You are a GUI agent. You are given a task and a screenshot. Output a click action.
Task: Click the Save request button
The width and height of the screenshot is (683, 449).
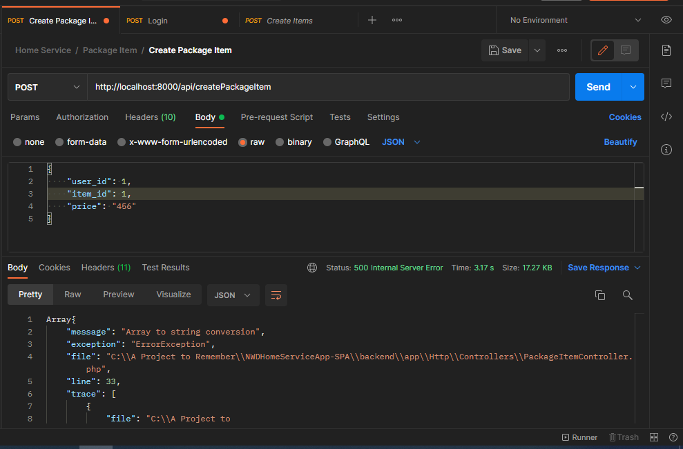pos(505,50)
